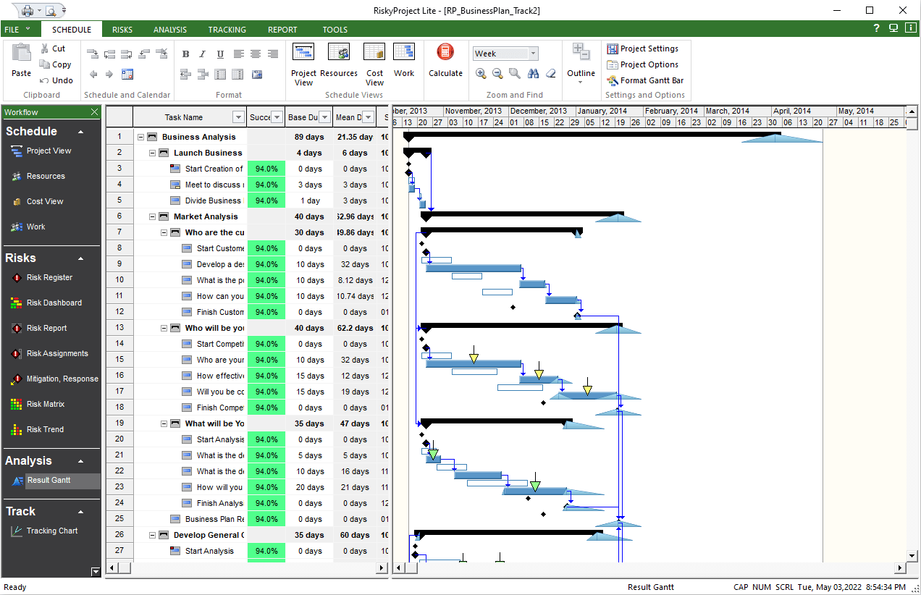Open Risk Dashboard in Workflow

pyautogui.click(x=47, y=303)
